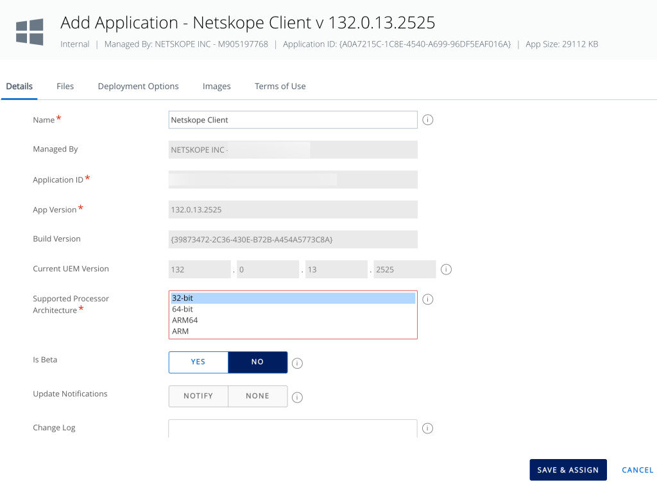The width and height of the screenshot is (657, 486).
Task: Click UEM version minor field 0
Action: tap(268, 269)
